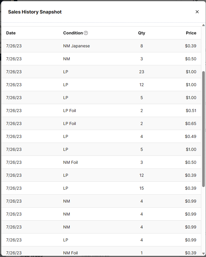Click the scrollbar down arrow
Viewport: 206px width, 257px height.
[203, 253]
